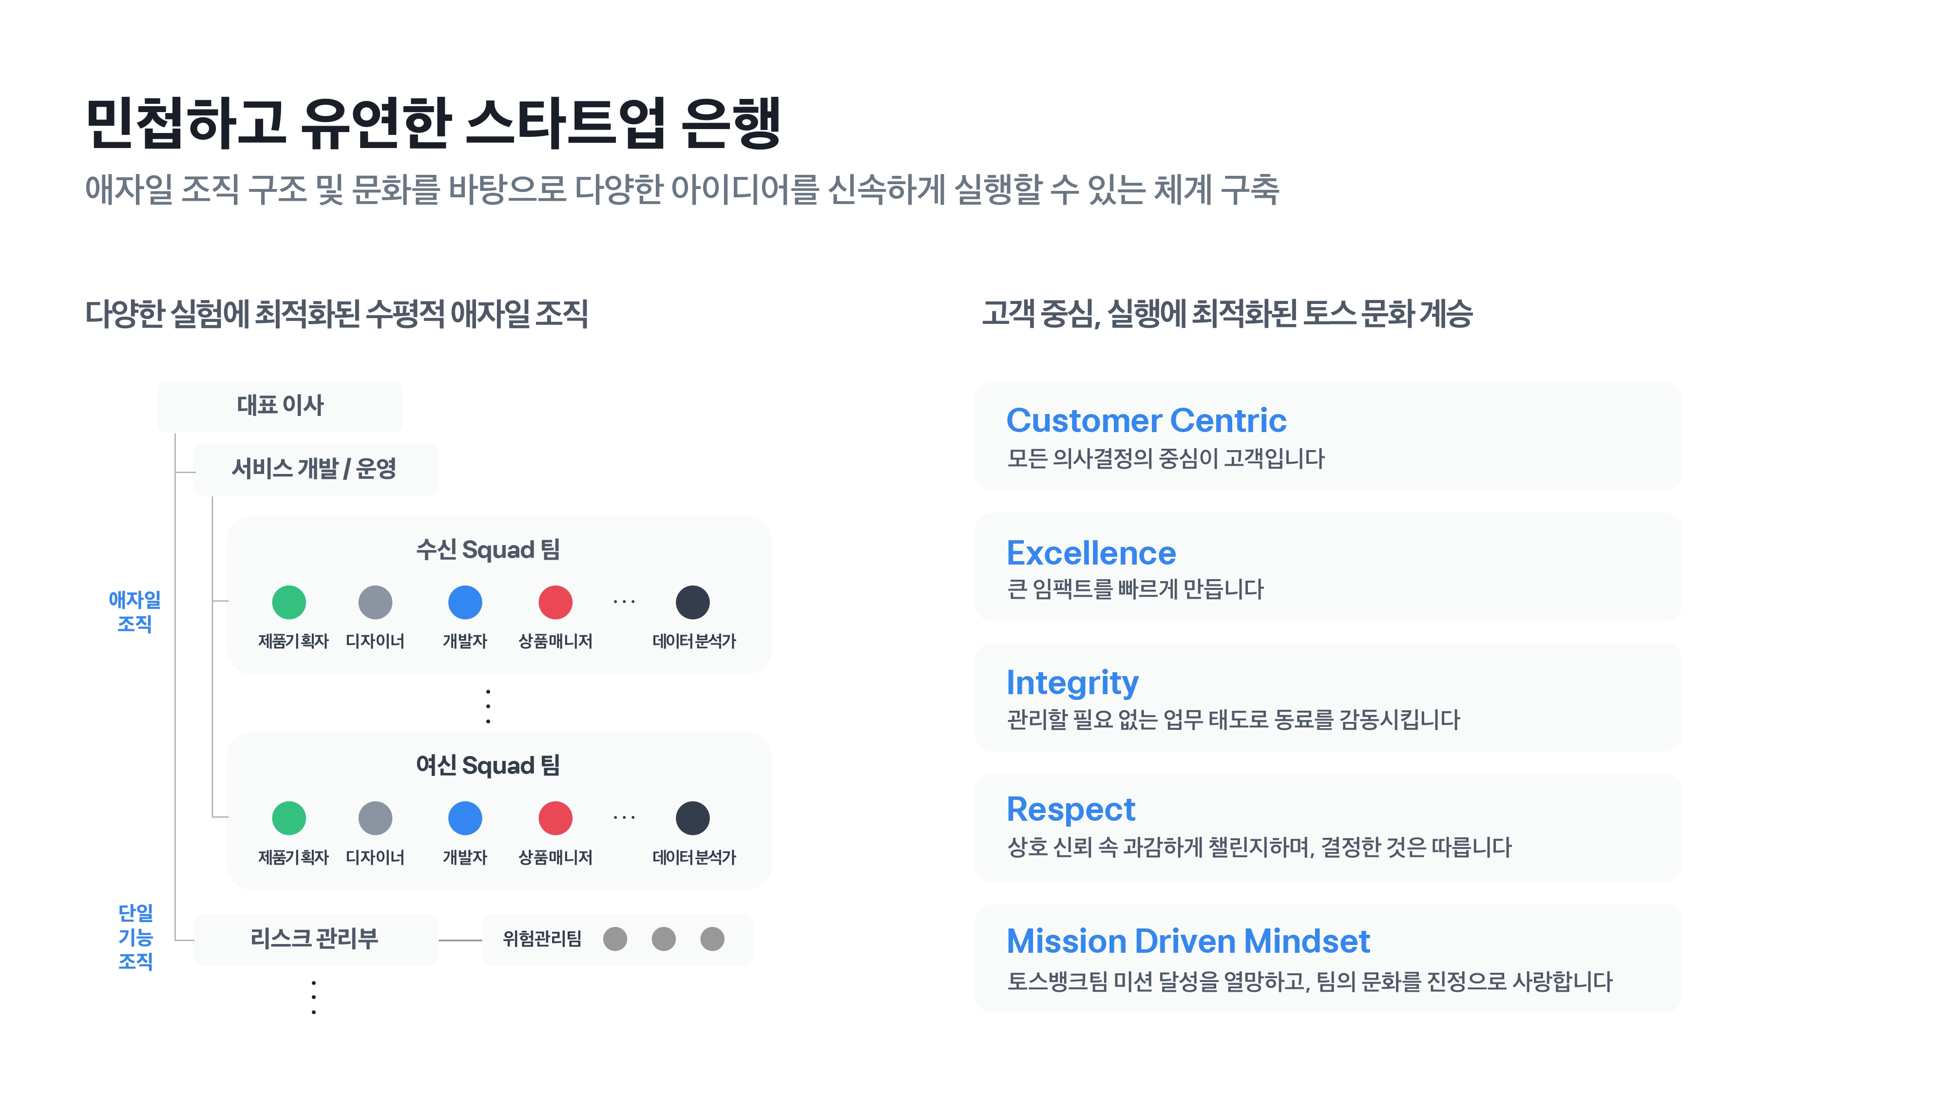Click the Respect heading
1949x1096 pixels.
click(x=1070, y=809)
